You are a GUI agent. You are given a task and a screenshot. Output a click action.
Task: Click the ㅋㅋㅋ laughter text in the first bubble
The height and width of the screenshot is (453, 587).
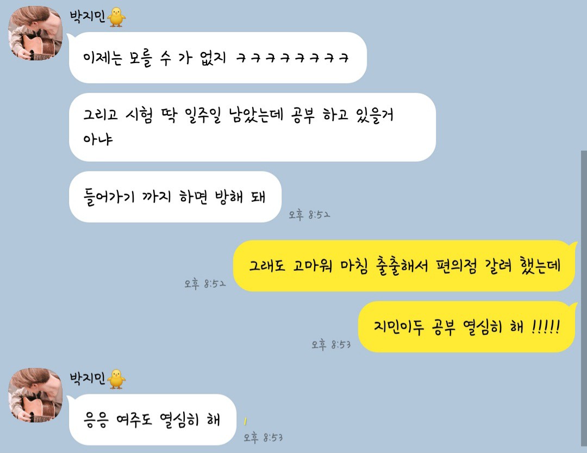(x=292, y=58)
